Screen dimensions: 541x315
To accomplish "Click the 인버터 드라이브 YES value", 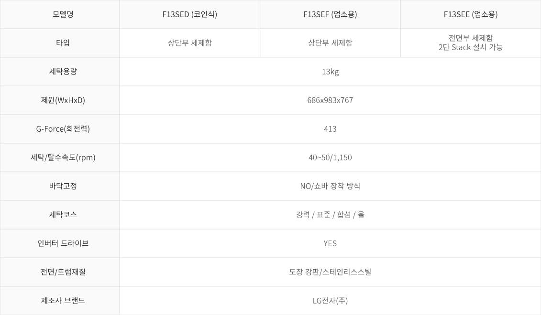I will point(330,243).
